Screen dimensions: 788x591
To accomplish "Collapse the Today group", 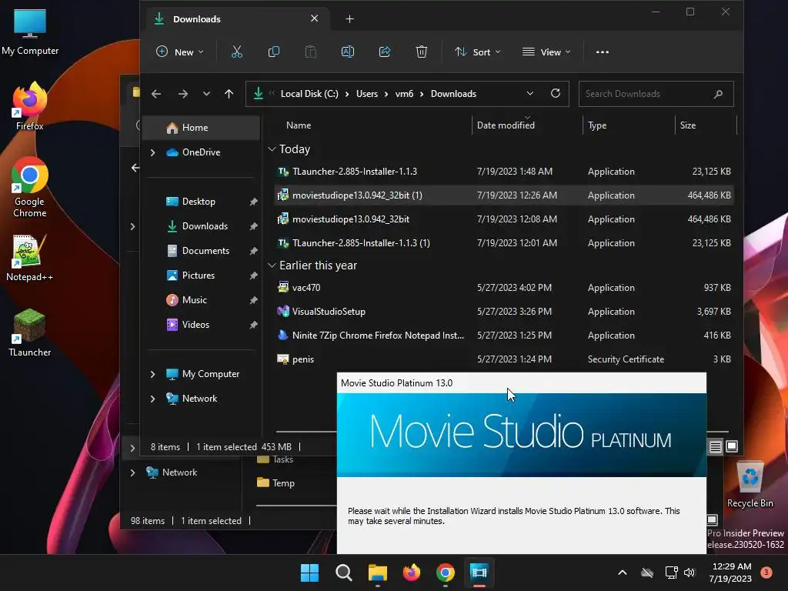I will (x=272, y=149).
